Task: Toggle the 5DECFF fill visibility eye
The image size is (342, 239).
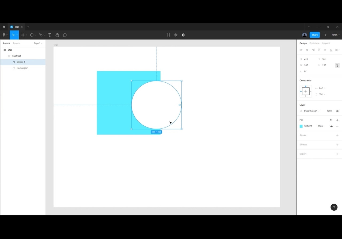Action: coord(331,126)
